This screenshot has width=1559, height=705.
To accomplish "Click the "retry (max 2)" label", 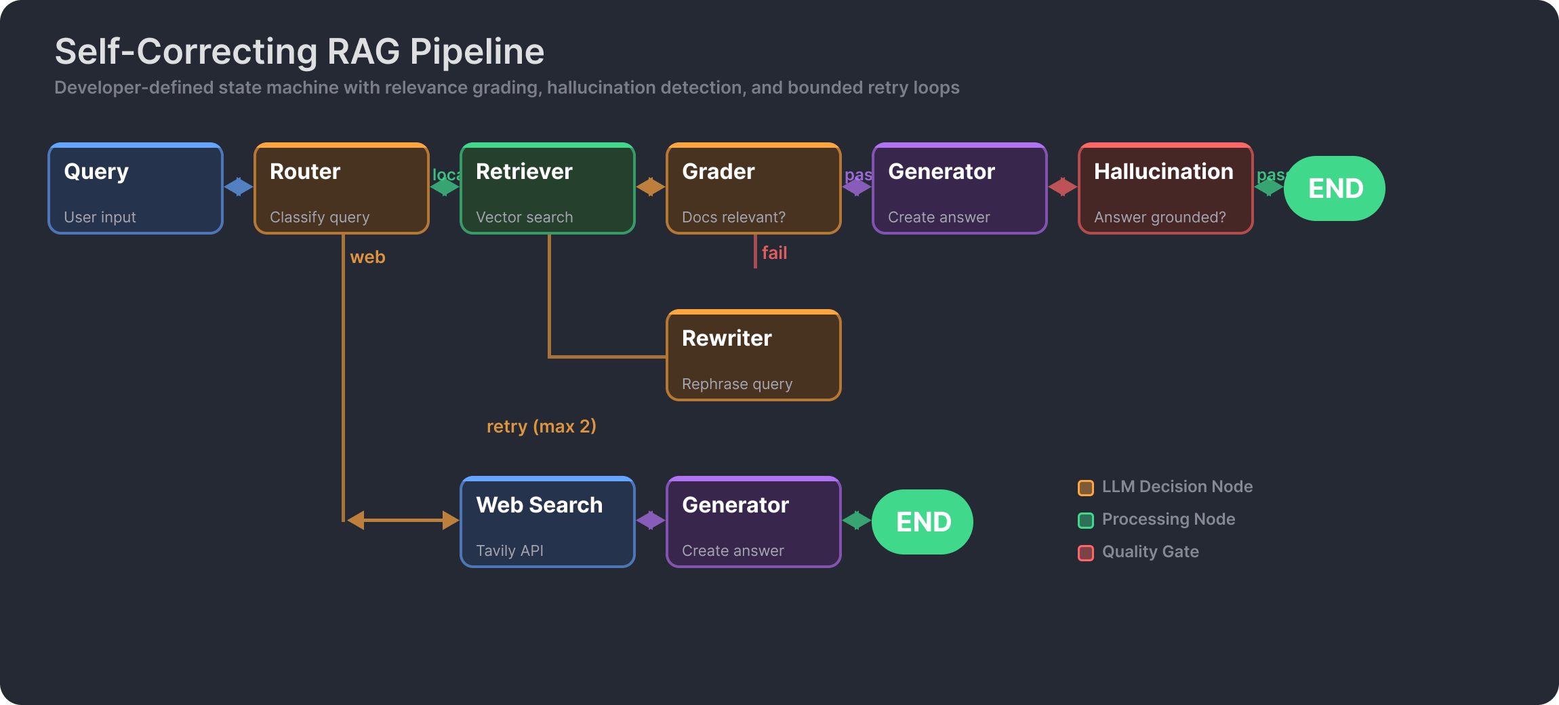I will pyautogui.click(x=542, y=426).
